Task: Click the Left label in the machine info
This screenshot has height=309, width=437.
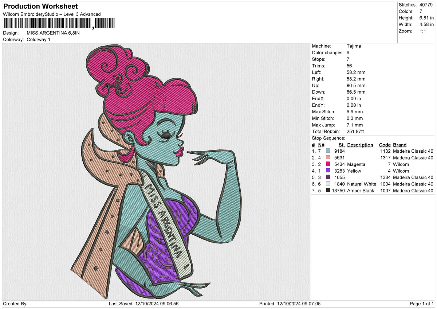Action: tap(317, 73)
